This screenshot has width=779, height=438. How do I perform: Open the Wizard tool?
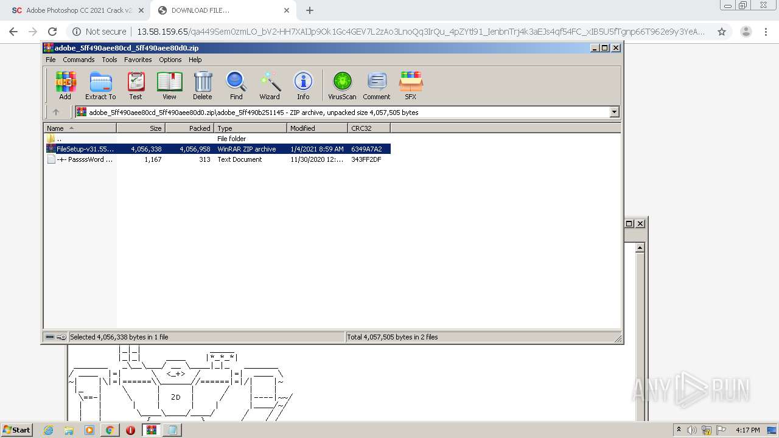pos(270,85)
